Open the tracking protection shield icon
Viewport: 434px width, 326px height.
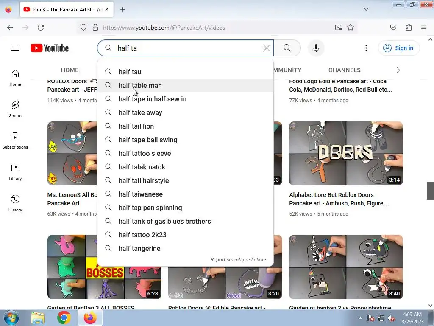click(83, 28)
